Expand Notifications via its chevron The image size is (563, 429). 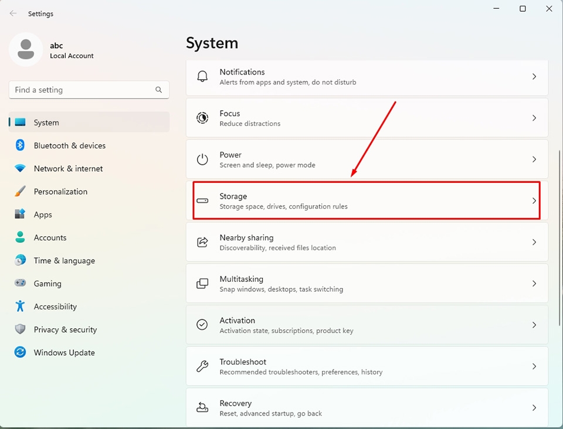tap(534, 76)
